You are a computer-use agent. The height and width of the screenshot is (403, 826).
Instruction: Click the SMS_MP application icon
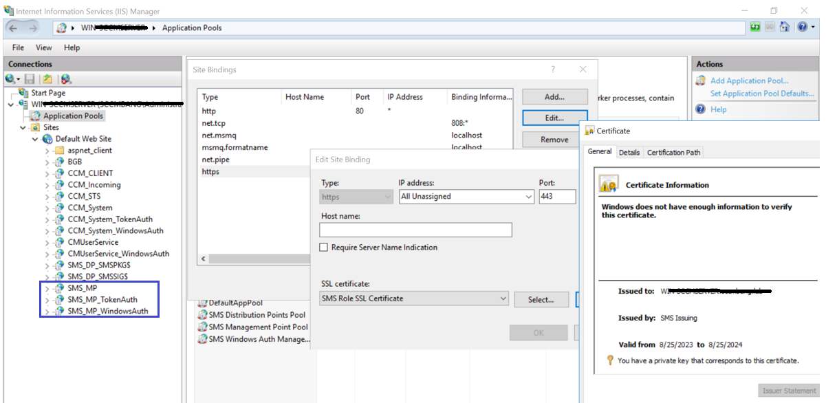60,288
